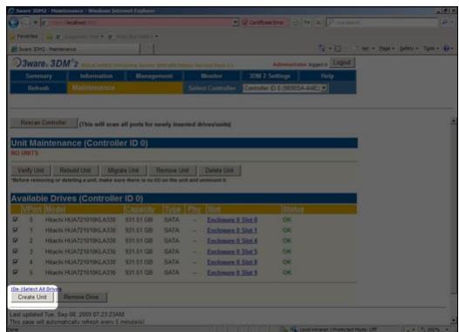Screen dimensions: 459x332
Task: Open a new blank tab beside 3ware tab
Action: click(147, 49)
